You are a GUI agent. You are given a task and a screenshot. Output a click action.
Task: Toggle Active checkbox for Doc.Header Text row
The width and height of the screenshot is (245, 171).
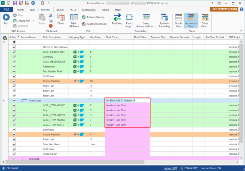pyautogui.click(x=14, y=71)
